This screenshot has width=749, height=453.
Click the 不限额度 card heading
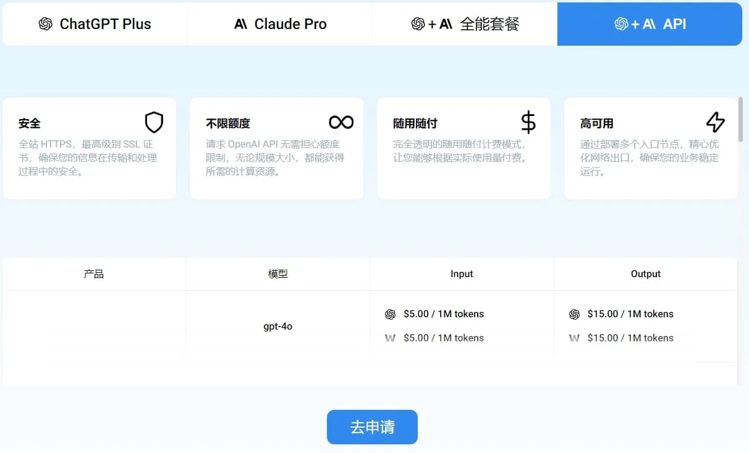[x=228, y=123]
